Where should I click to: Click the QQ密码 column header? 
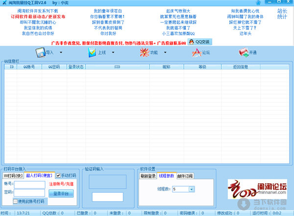point(54,67)
